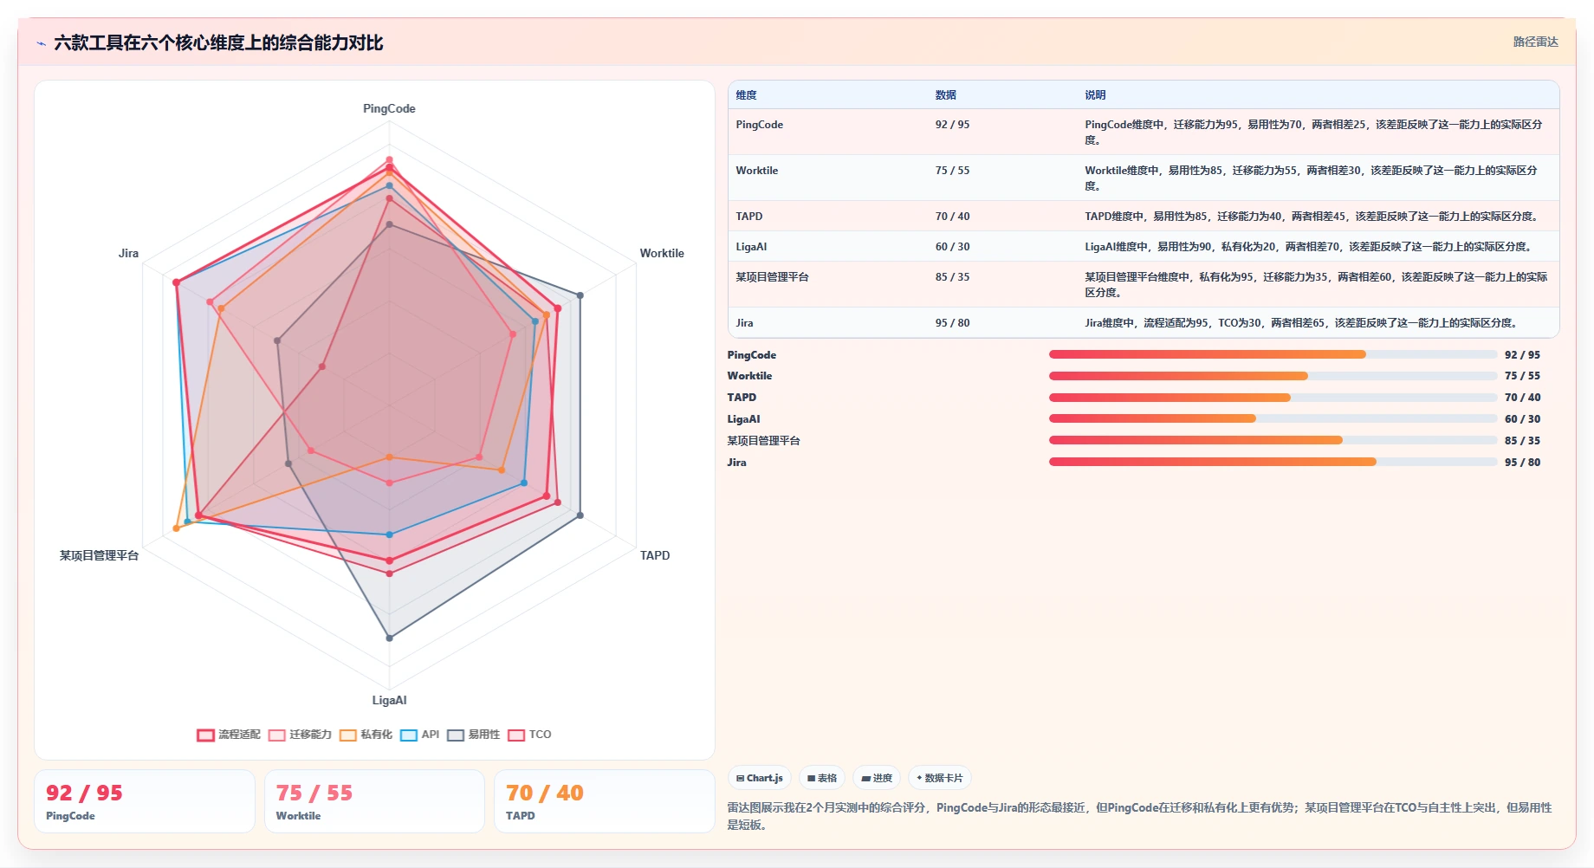Click the PingCode radar axis label
The height and width of the screenshot is (868, 1594).
[x=389, y=109]
